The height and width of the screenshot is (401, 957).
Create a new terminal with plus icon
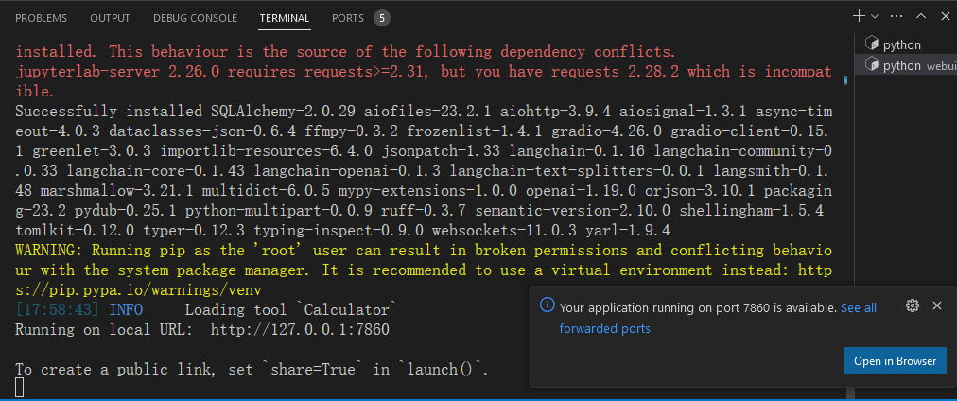[859, 16]
